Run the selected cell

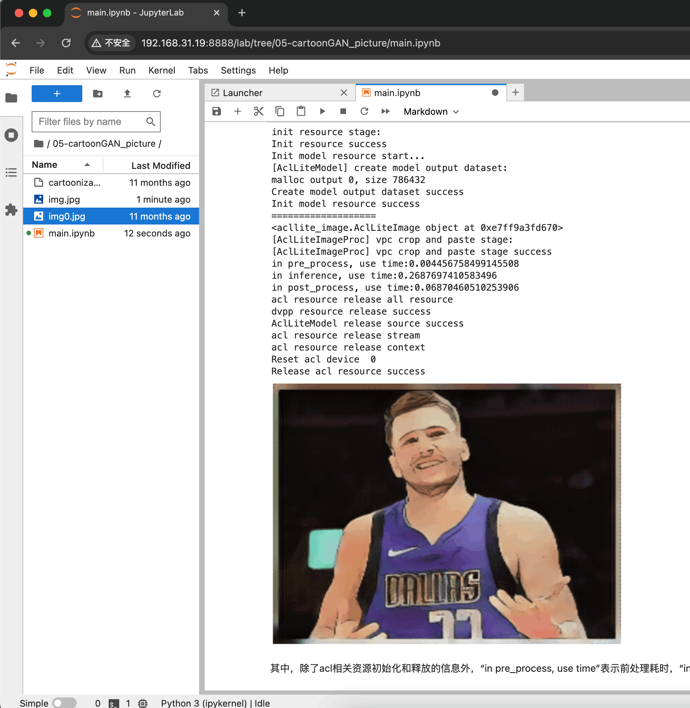click(322, 111)
